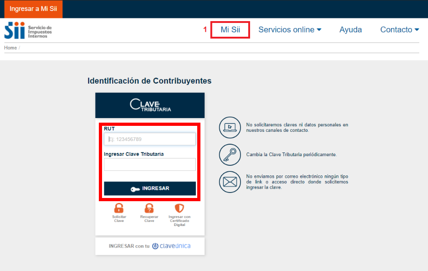Expand the Servicios online dropdown
This screenshot has height=271, width=428.
coord(290,29)
